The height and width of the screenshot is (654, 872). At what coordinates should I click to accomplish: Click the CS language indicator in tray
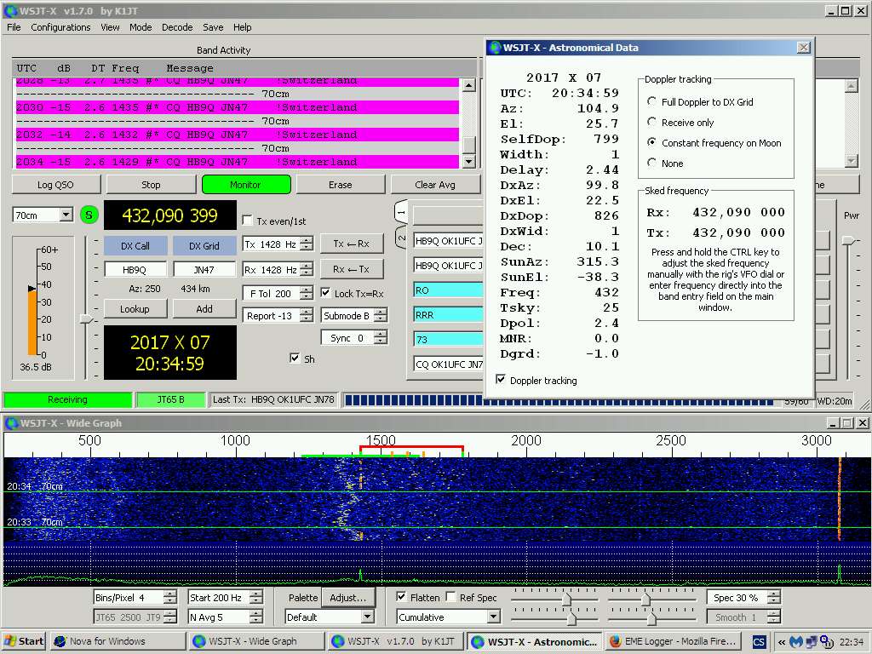[758, 641]
